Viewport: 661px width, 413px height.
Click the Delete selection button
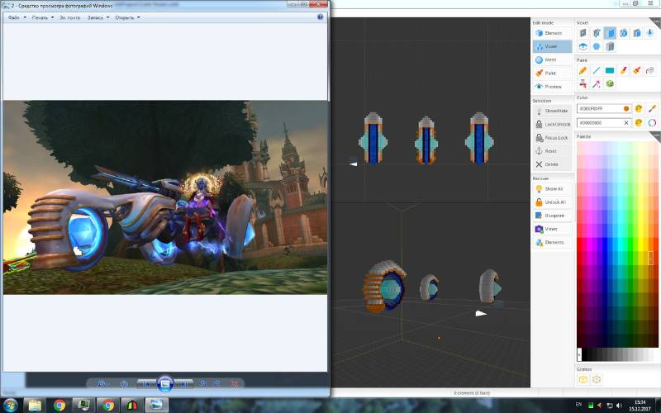pos(553,164)
